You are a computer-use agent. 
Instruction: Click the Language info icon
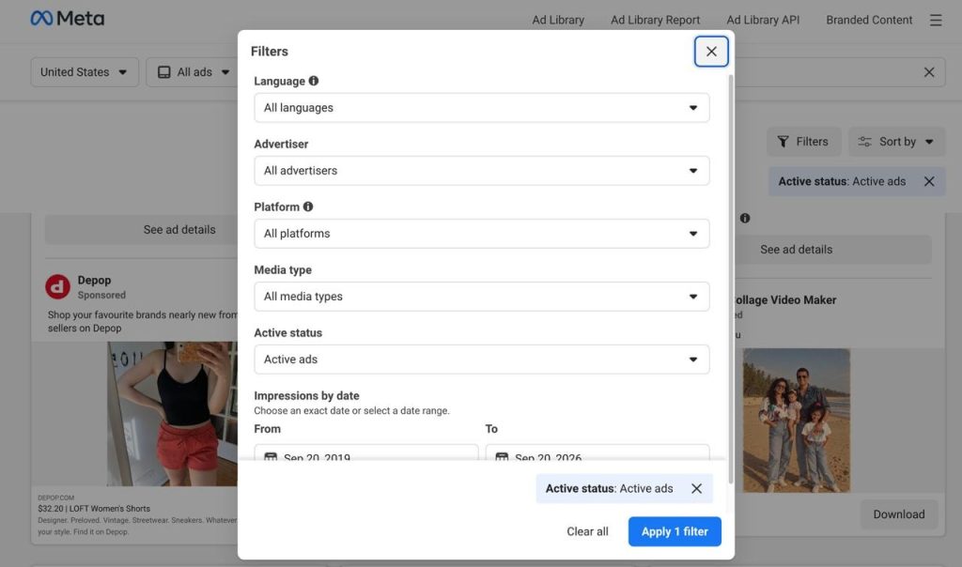tap(314, 81)
